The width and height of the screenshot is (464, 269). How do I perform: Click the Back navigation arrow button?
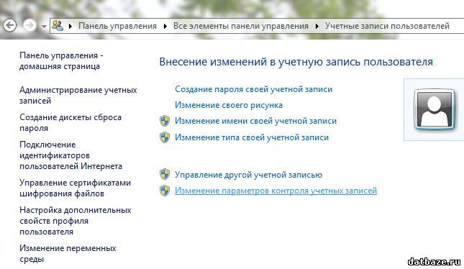[10, 25]
